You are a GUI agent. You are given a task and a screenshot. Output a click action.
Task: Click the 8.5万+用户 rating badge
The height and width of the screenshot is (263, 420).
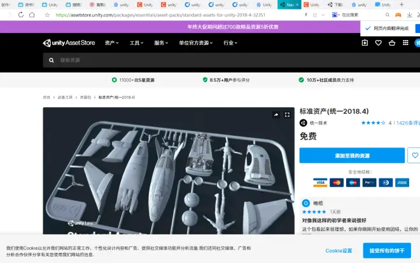coord(226,80)
